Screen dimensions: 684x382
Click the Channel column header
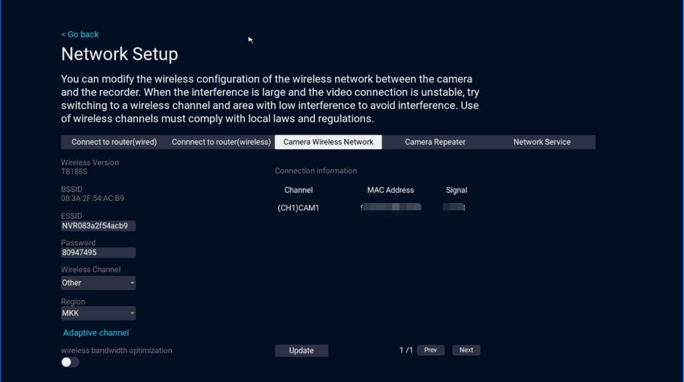click(298, 190)
